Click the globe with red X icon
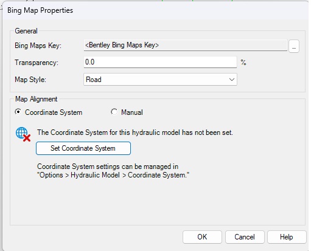 [23, 134]
